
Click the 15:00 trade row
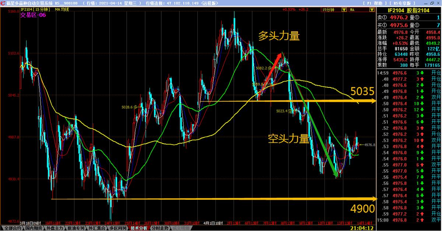pos(409,220)
